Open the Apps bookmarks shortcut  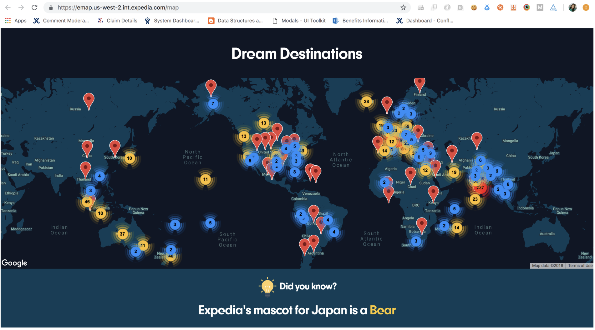(16, 21)
